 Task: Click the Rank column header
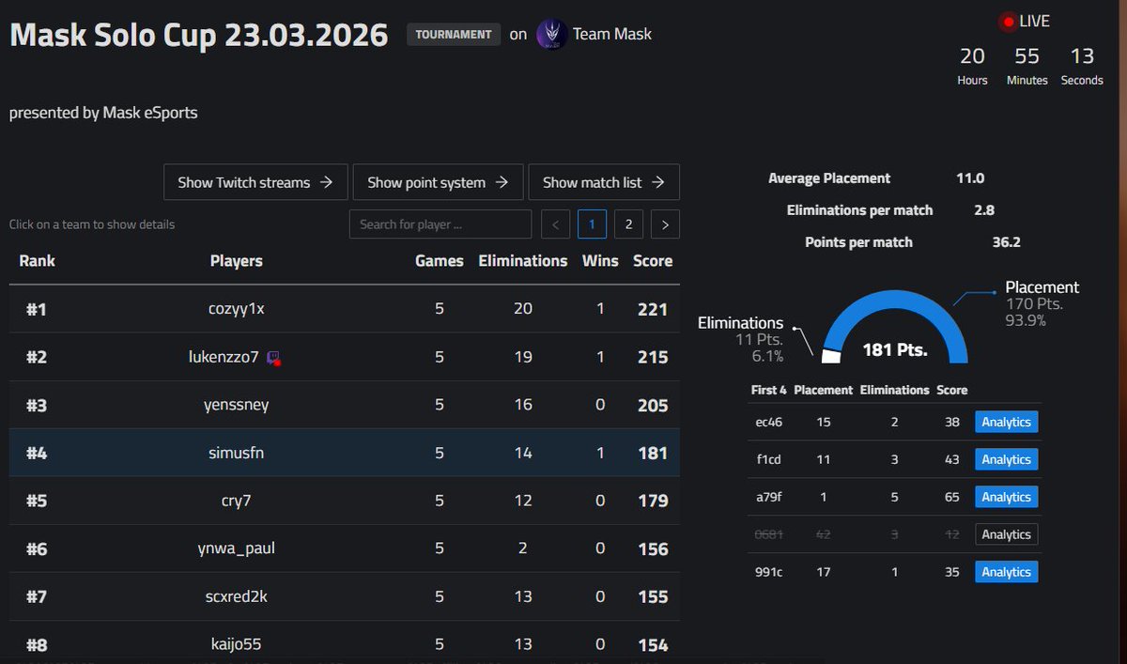[37, 261]
